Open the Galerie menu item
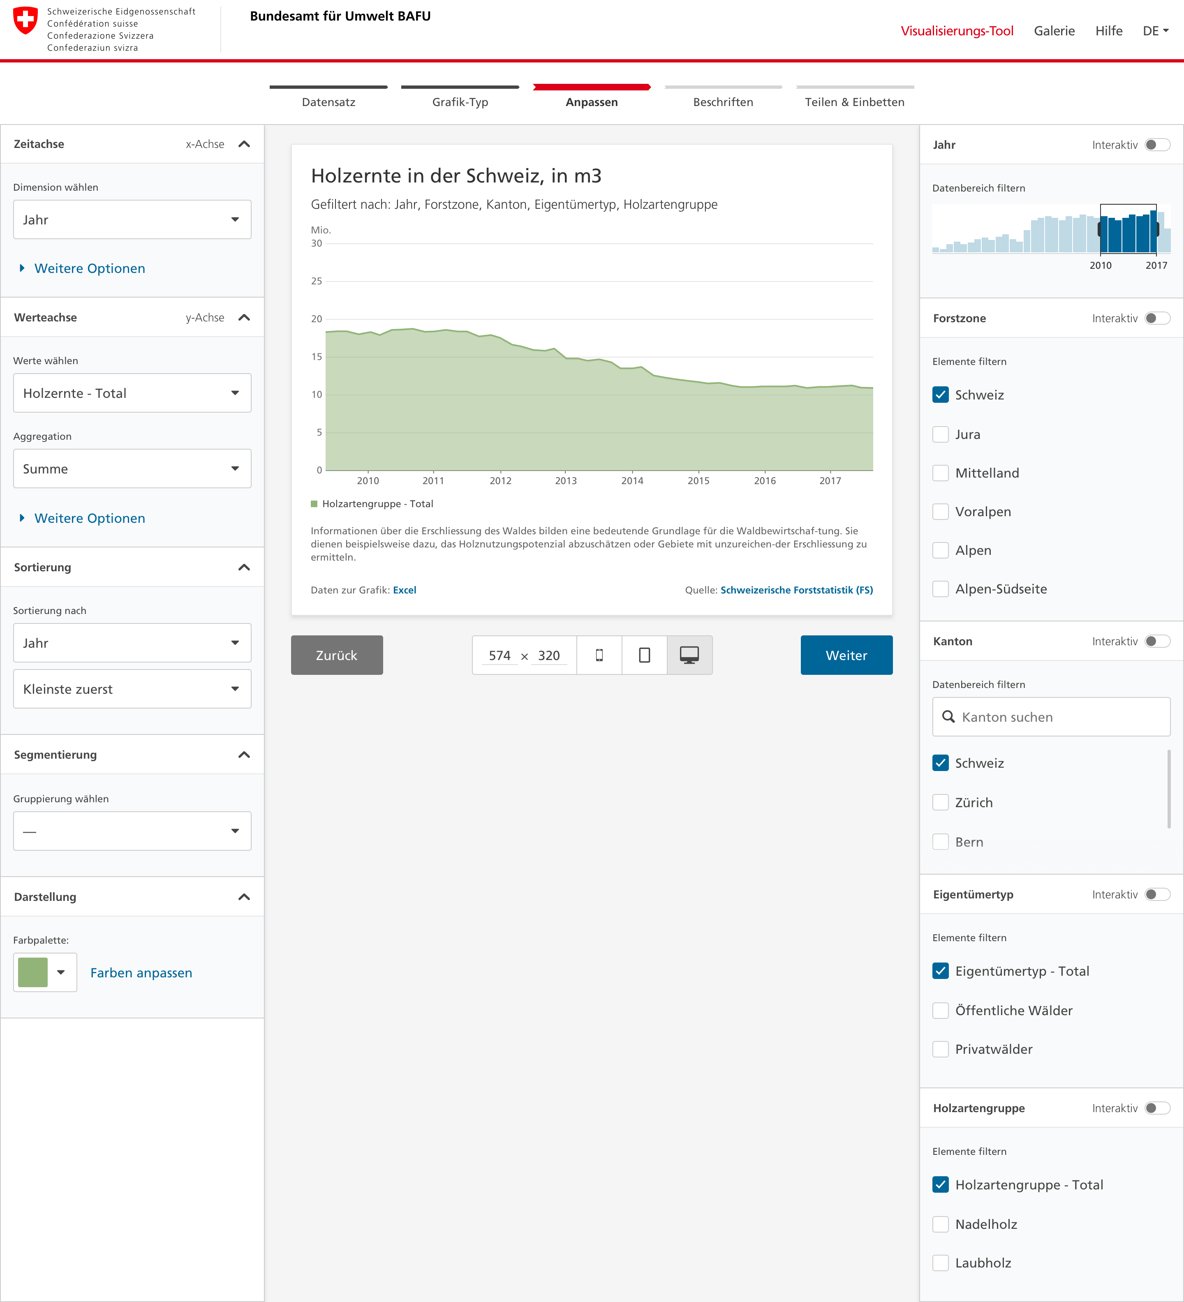The image size is (1184, 1302). click(x=1054, y=31)
